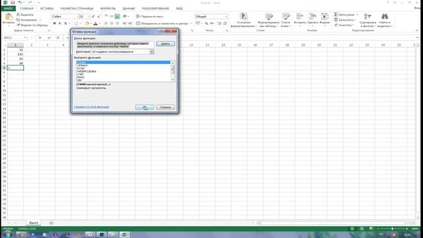Viewport: 423px width, 238px height.
Task: Click Cut (Вырезать) scissors command
Action: (25, 15)
